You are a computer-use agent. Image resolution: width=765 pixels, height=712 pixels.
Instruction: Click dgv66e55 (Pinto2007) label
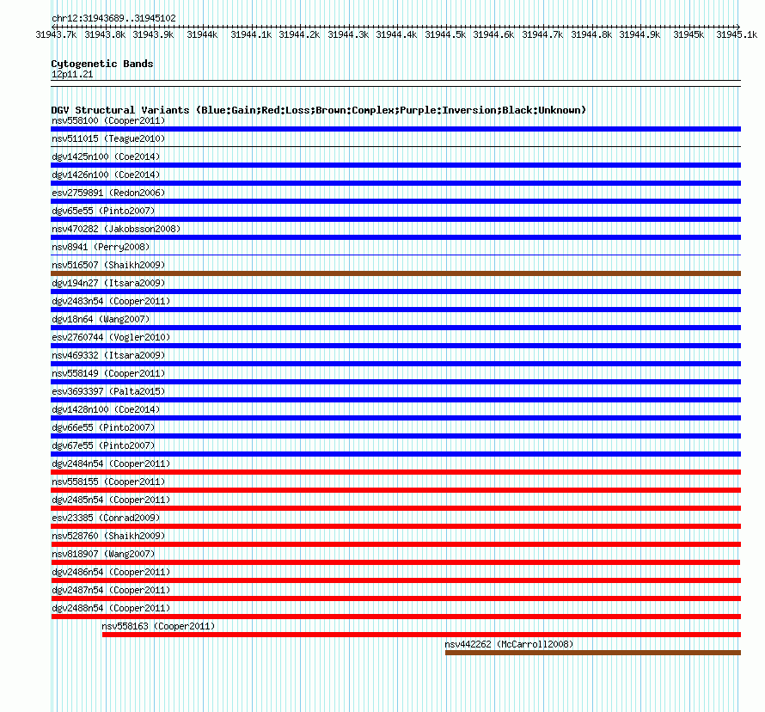pyautogui.click(x=103, y=427)
